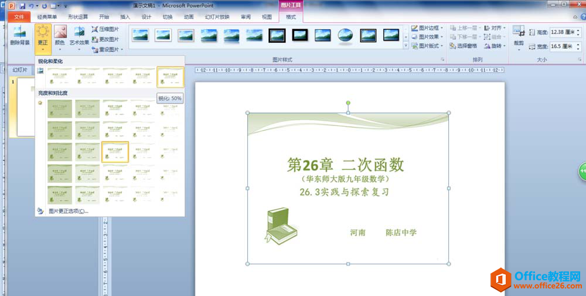Open the Undo history dropdown arrow

36,6
